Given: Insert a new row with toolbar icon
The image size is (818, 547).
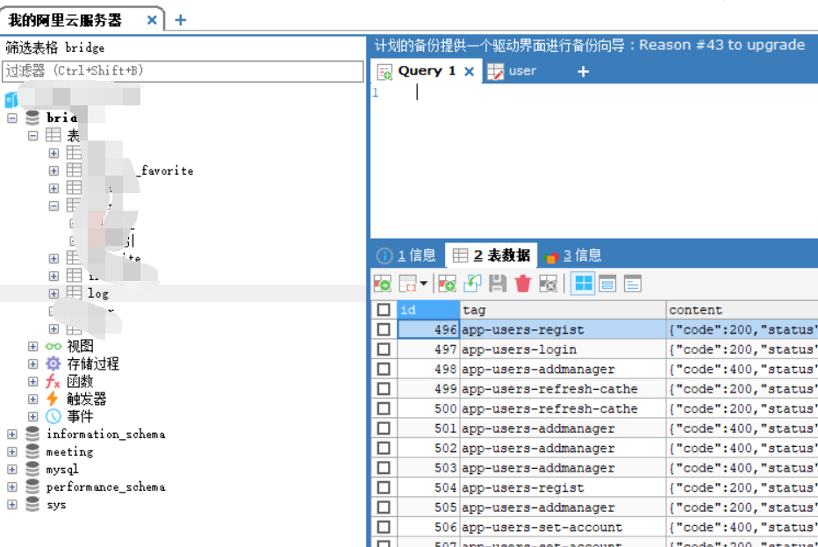Looking at the screenshot, I should 447,284.
